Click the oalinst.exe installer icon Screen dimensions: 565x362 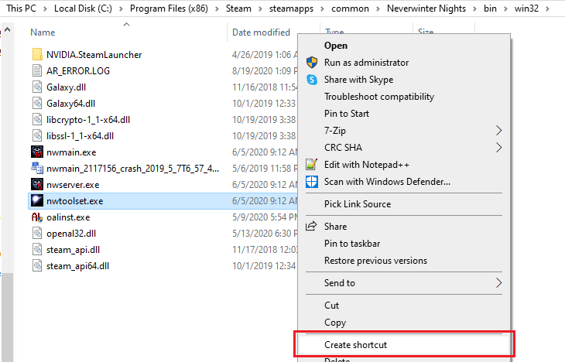coord(37,217)
